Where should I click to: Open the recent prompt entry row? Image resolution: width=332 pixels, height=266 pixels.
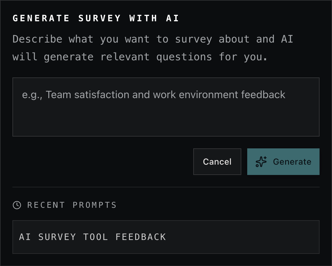pos(166,237)
